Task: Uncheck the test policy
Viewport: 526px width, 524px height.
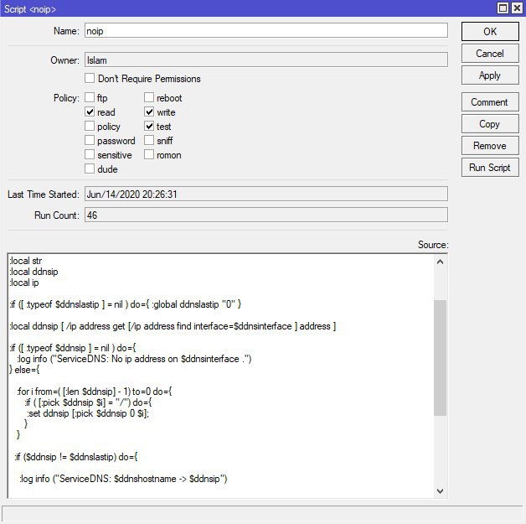Action: click(149, 126)
